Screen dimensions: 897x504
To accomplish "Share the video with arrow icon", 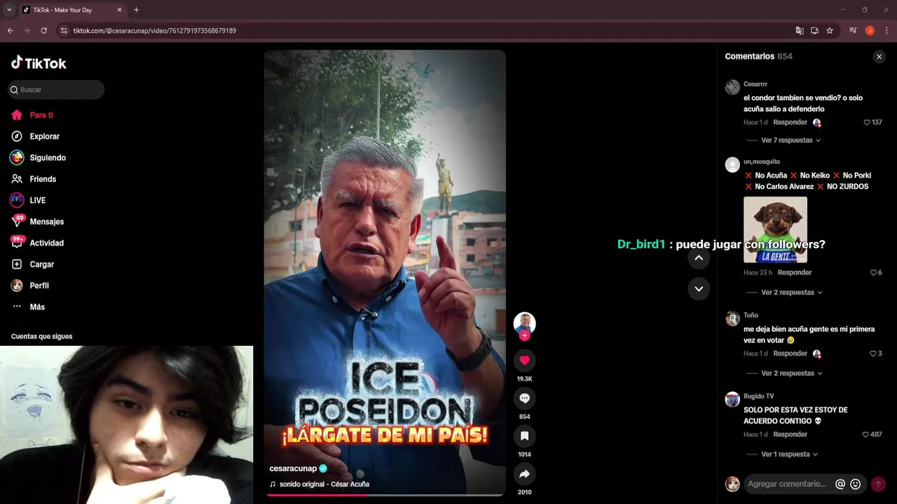I will pos(524,474).
